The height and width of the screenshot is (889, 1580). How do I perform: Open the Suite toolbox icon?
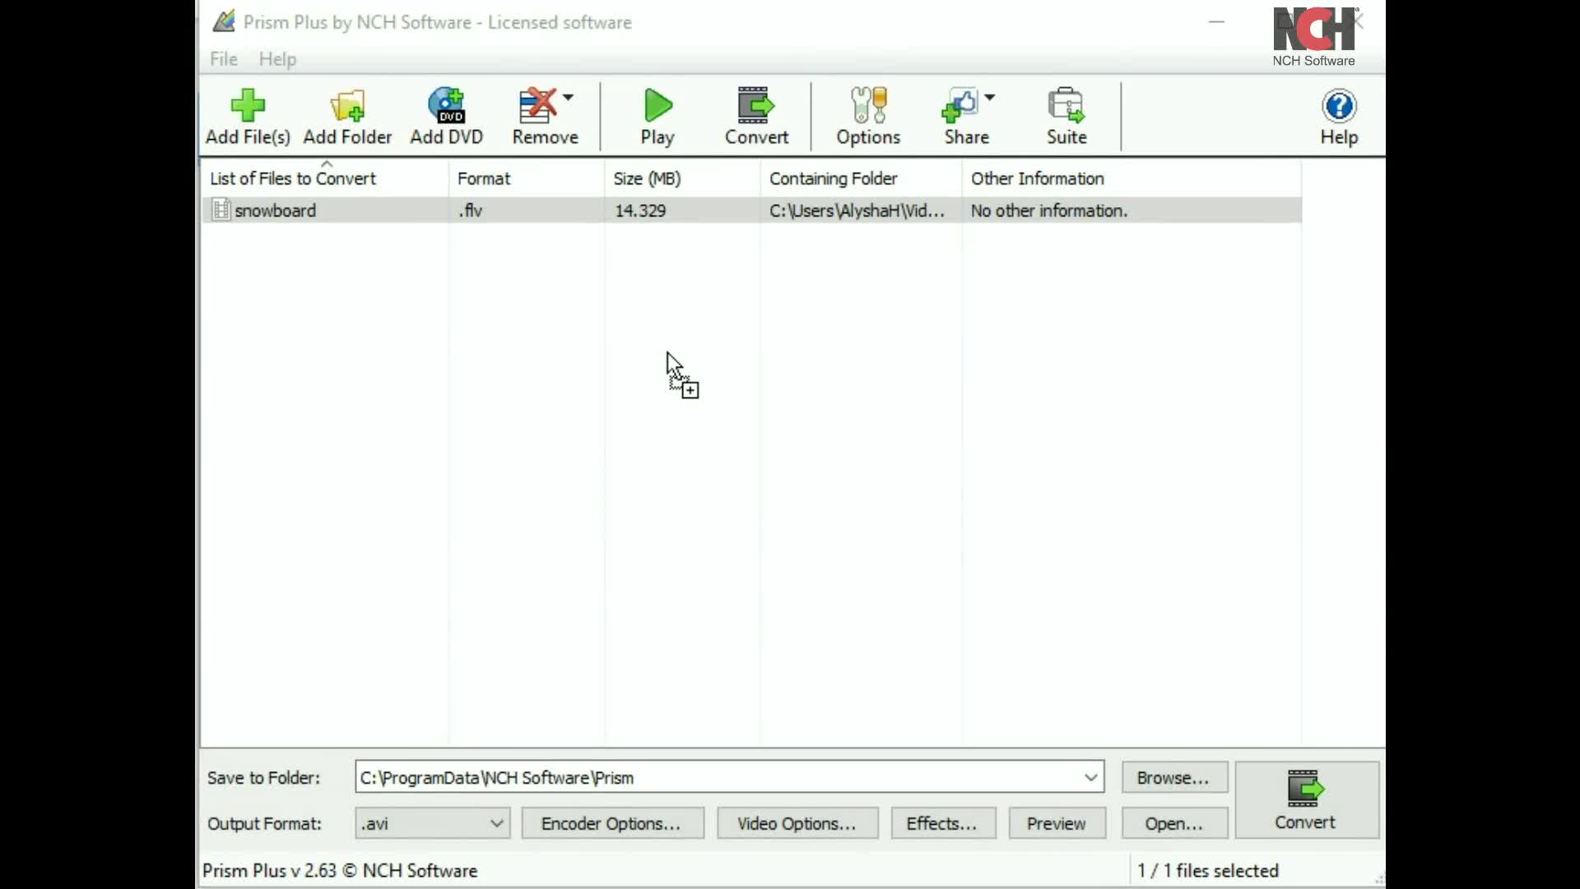click(1066, 106)
